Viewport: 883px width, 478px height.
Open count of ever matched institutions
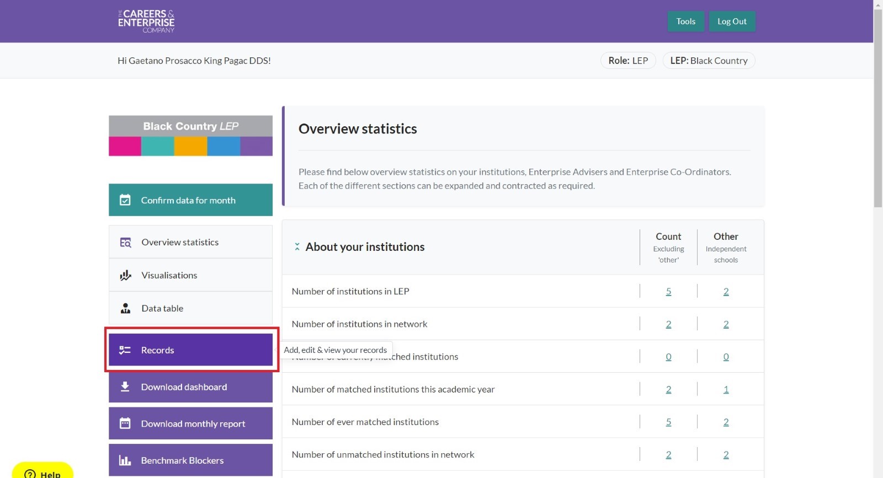point(668,422)
